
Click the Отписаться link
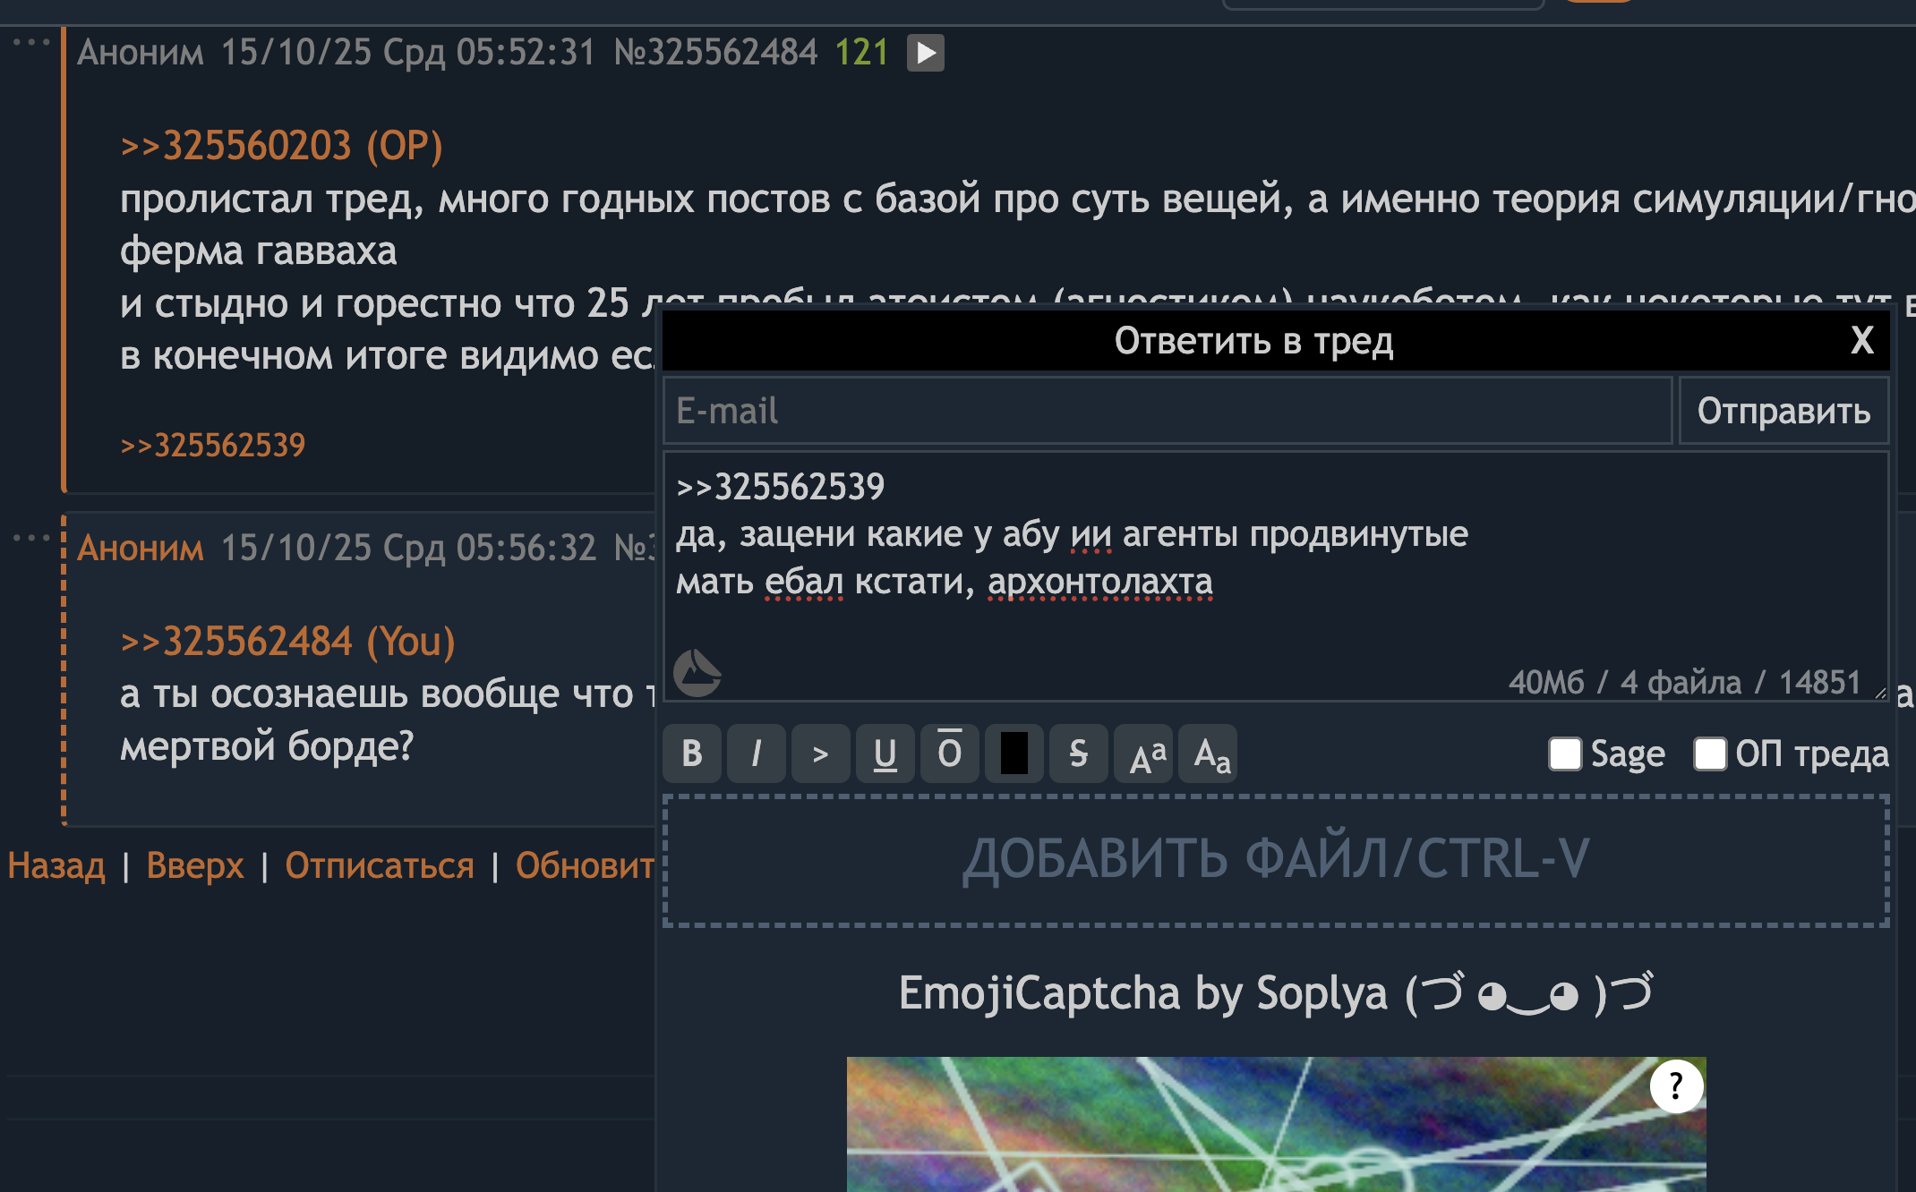[x=380, y=865]
